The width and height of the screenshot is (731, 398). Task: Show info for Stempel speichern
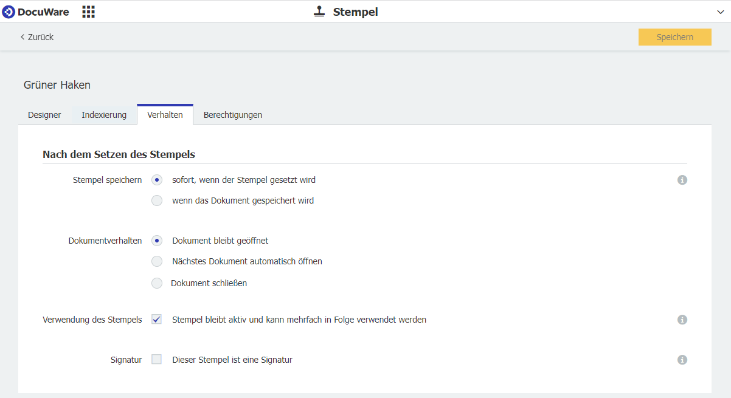point(682,180)
